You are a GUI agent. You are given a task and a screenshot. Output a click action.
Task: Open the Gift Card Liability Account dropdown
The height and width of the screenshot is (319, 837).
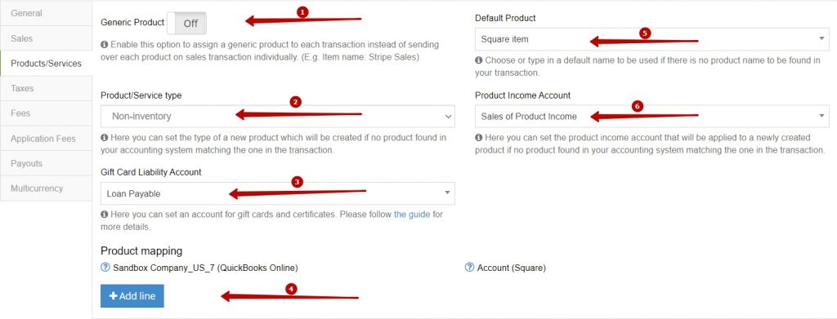tap(278, 193)
